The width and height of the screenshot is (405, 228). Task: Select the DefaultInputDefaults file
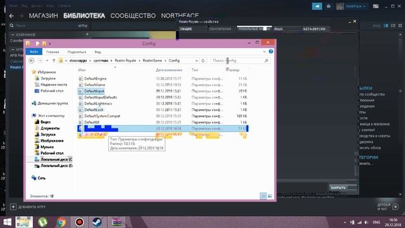tap(101, 97)
